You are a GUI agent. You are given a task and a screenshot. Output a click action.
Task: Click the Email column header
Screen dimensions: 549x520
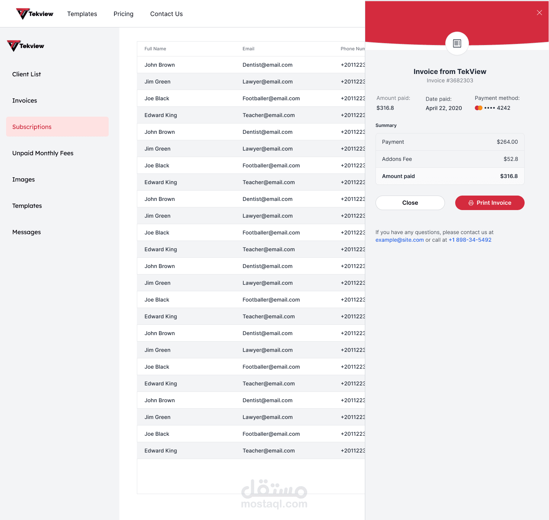coord(248,49)
